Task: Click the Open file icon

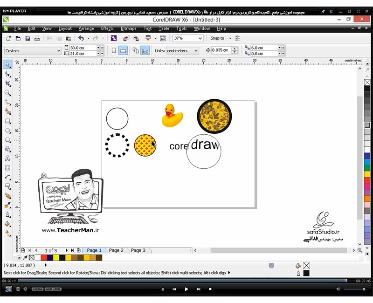Action: coord(18,38)
